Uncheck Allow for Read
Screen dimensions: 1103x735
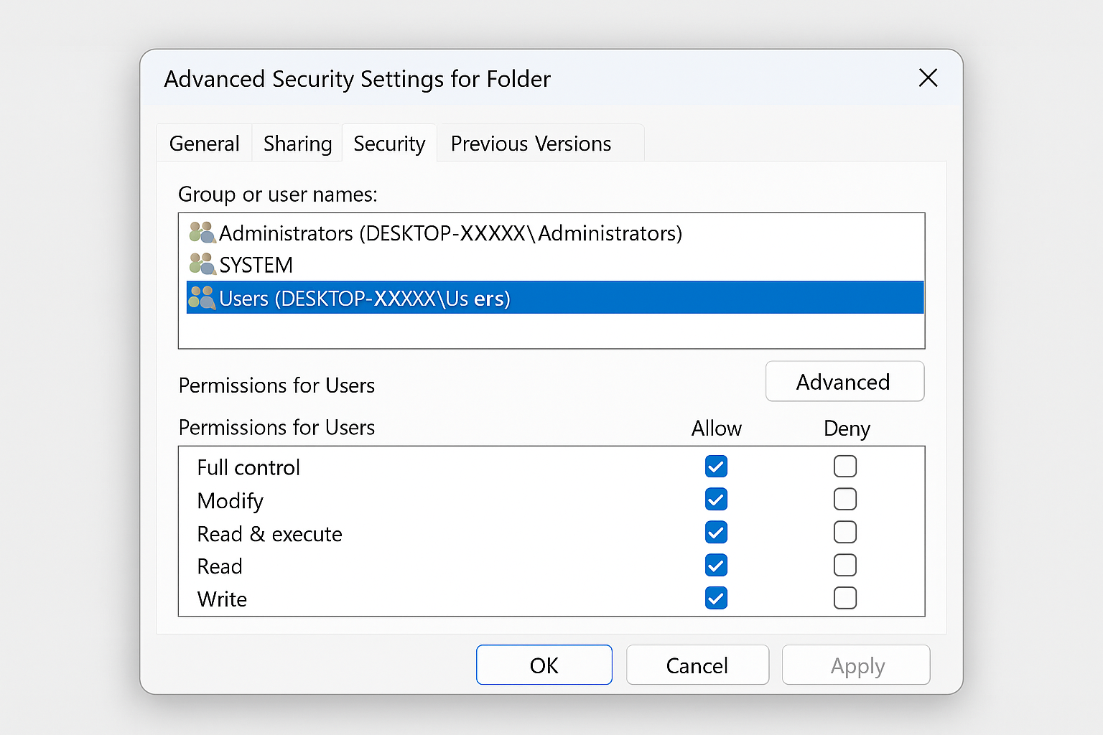(716, 566)
